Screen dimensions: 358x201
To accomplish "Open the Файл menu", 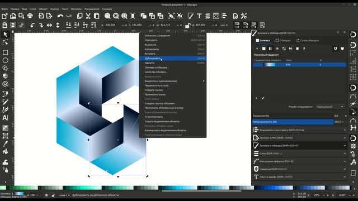I will [x=4, y=9].
